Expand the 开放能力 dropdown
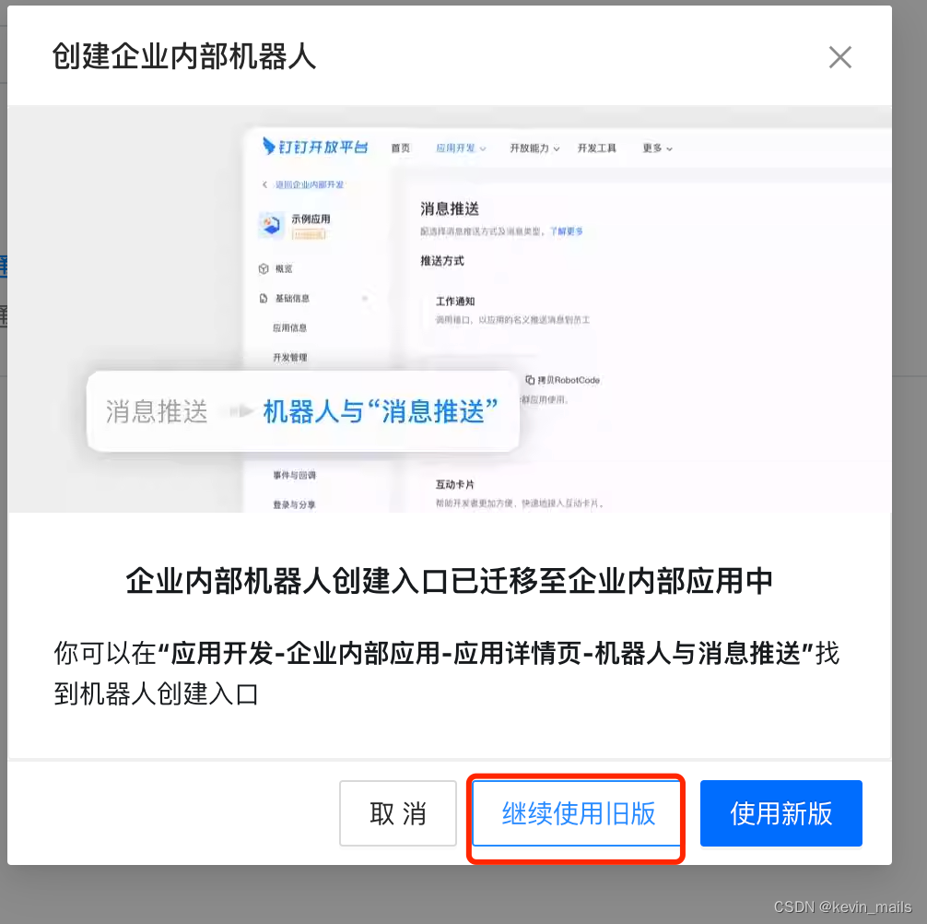The height and width of the screenshot is (924, 927). [534, 148]
